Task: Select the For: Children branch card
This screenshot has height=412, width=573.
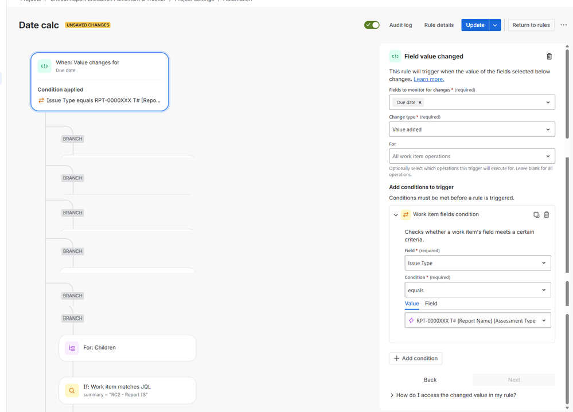Action: (x=127, y=348)
